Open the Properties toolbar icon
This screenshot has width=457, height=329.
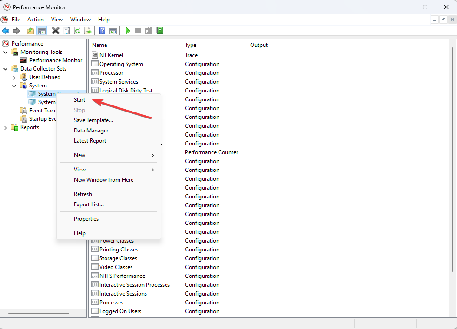pos(66,31)
